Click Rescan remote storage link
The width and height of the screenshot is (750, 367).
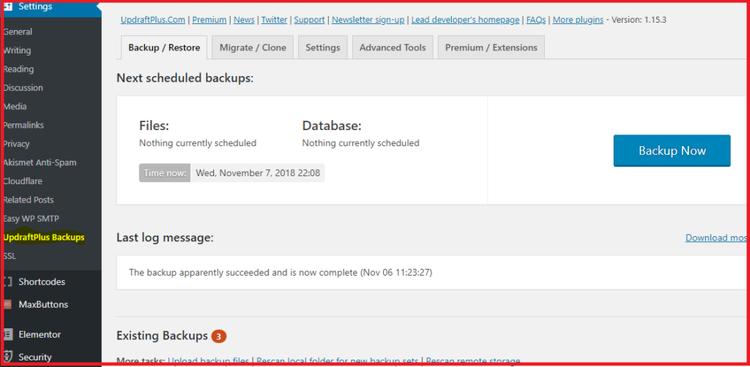click(x=473, y=361)
